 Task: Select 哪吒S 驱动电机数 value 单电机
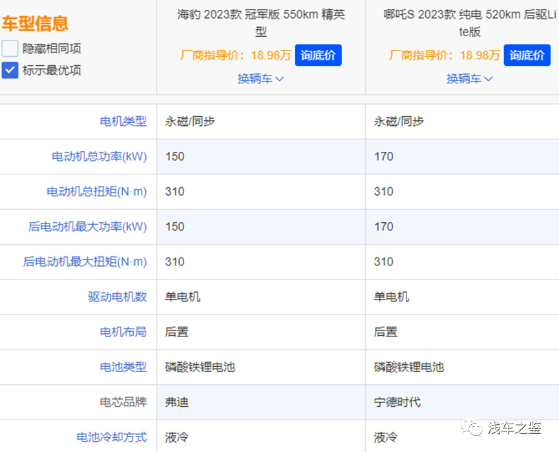pyautogui.click(x=392, y=296)
